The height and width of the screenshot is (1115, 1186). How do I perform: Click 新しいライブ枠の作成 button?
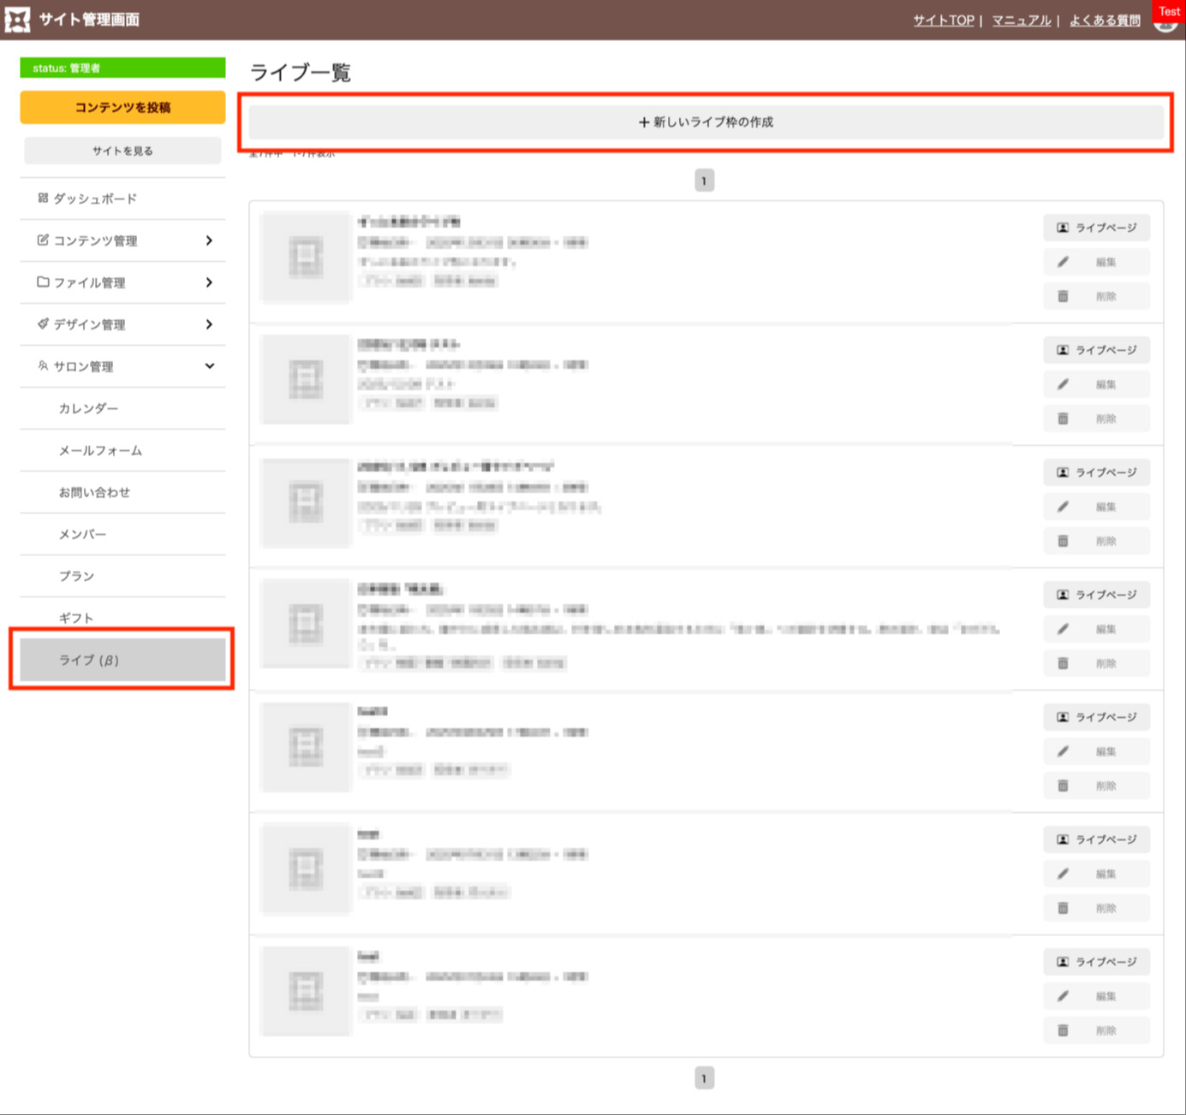(x=706, y=122)
